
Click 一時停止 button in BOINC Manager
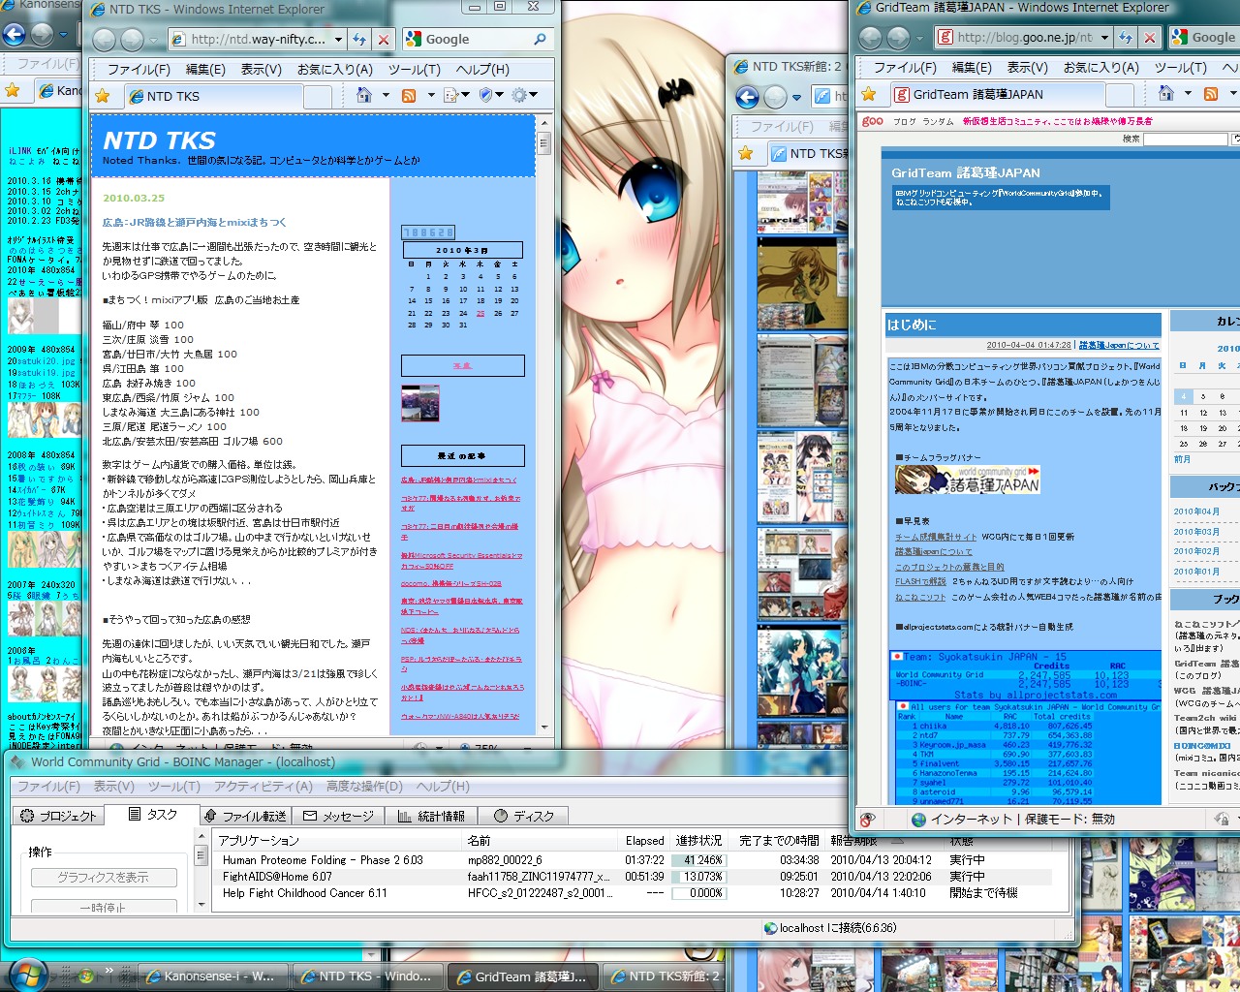tap(104, 907)
